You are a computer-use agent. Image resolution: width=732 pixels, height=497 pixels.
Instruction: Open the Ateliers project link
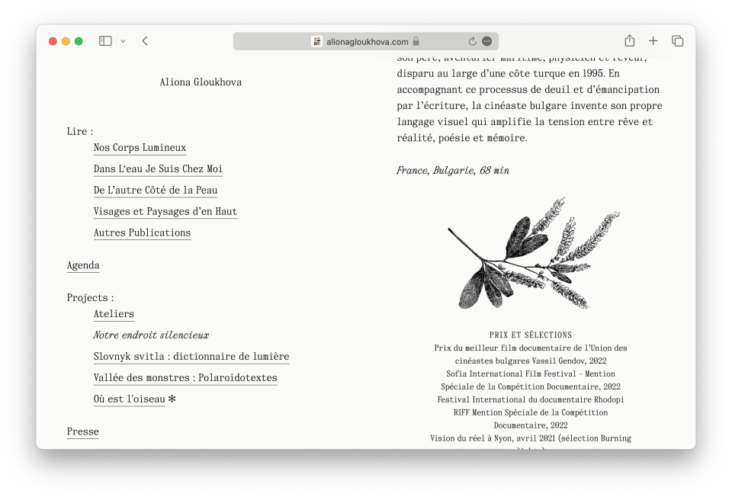[x=114, y=314]
